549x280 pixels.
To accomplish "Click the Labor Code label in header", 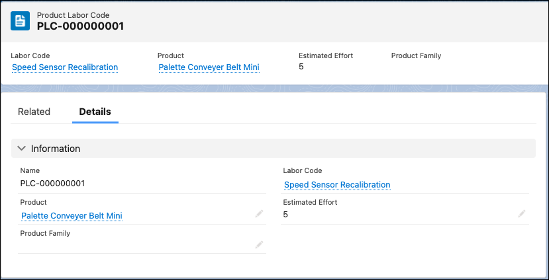I will (x=30, y=55).
